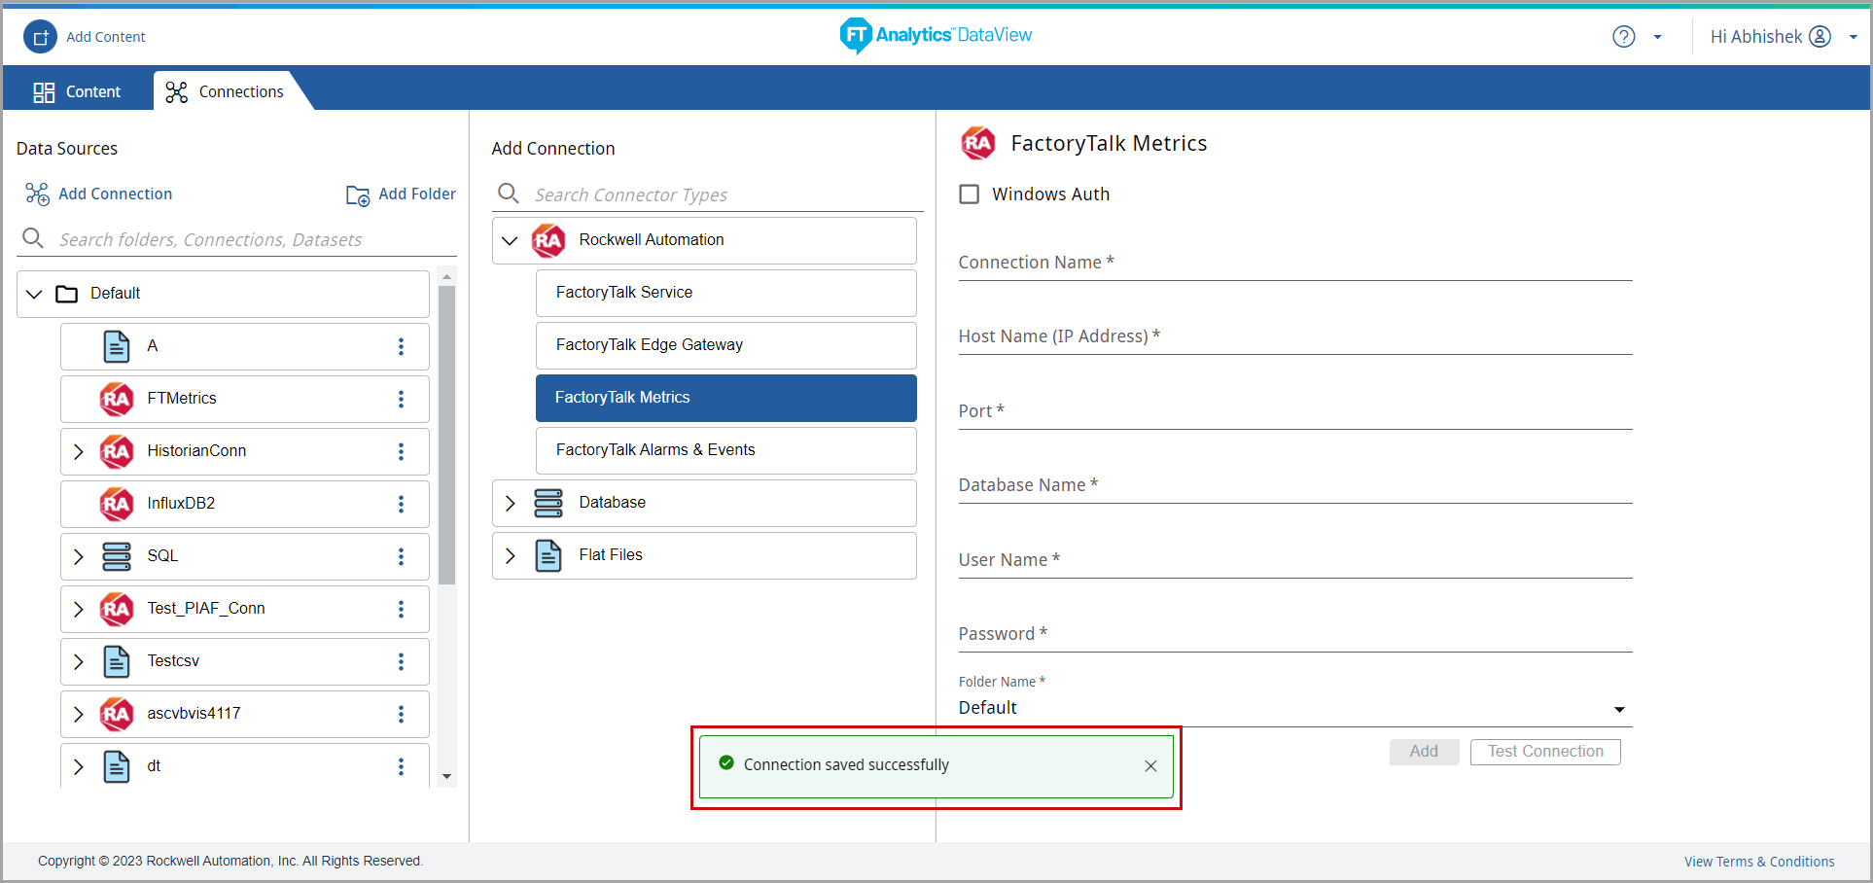Open three-dot menu for SQL connection

(401, 556)
